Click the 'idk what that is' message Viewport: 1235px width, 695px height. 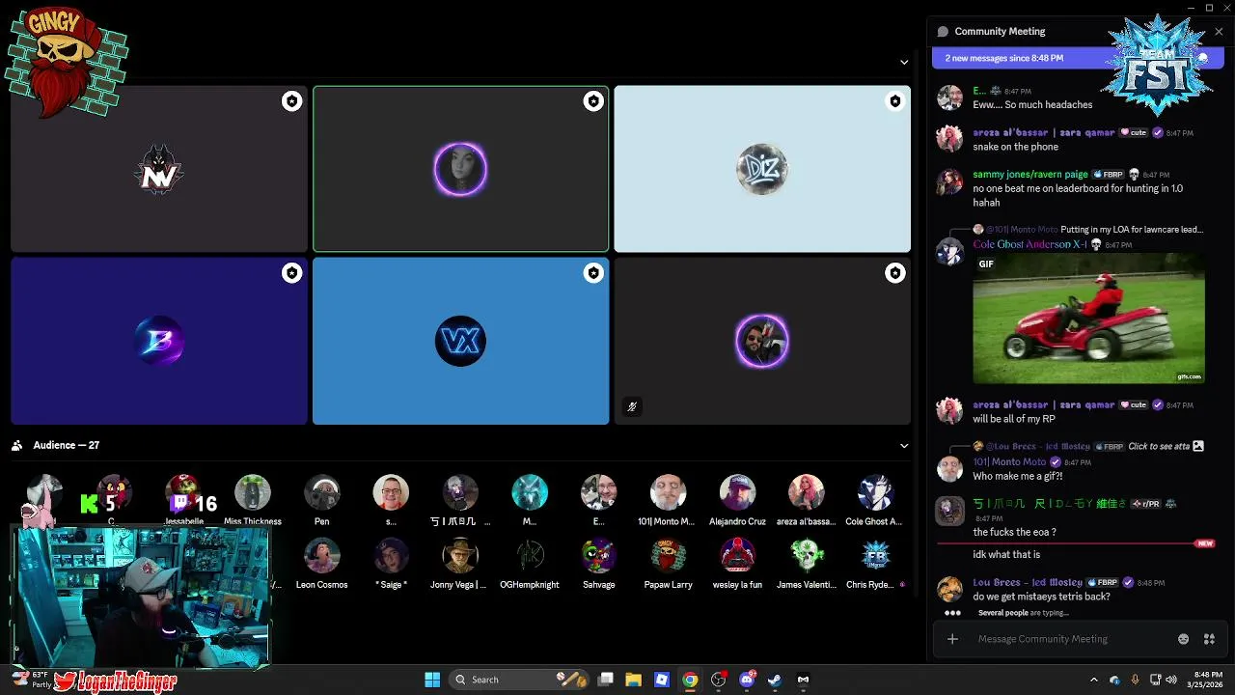tap(1006, 555)
